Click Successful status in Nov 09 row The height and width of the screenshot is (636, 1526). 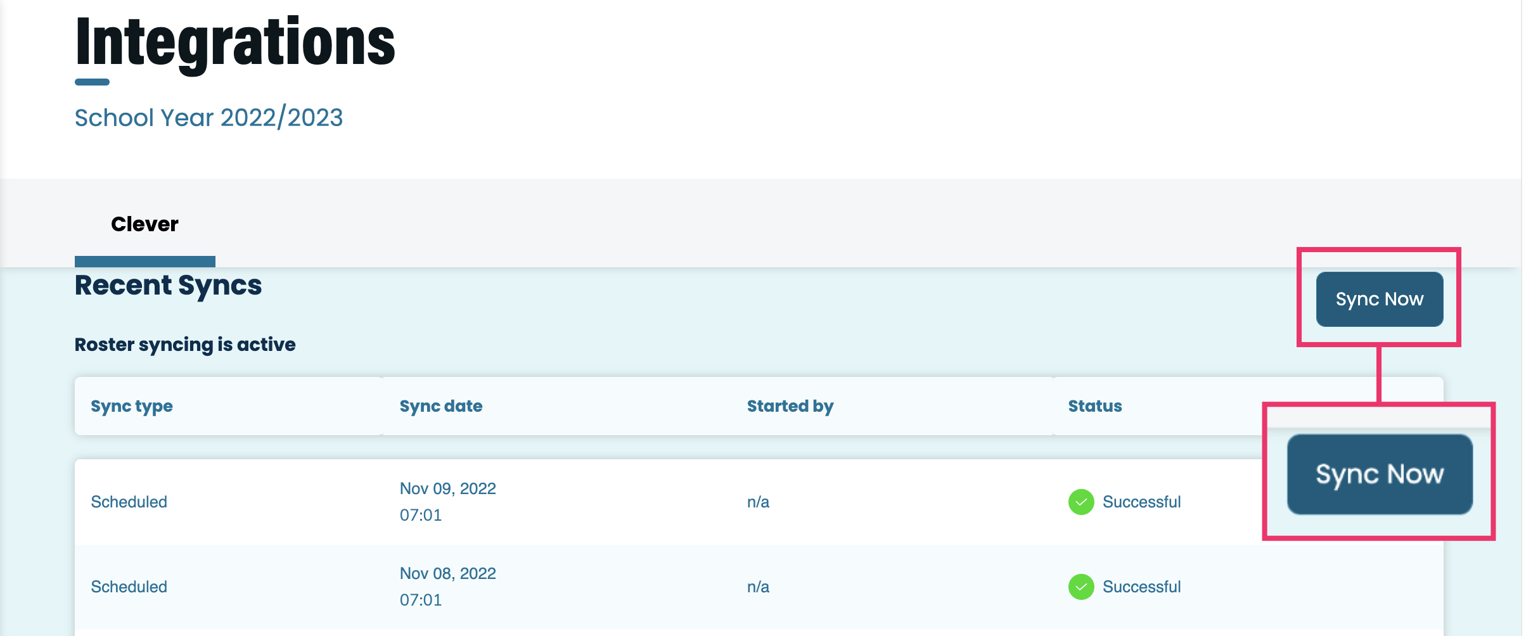(x=1141, y=502)
